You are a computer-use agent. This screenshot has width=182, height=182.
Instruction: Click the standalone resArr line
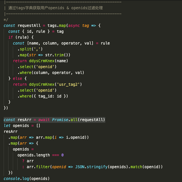pos(11,132)
